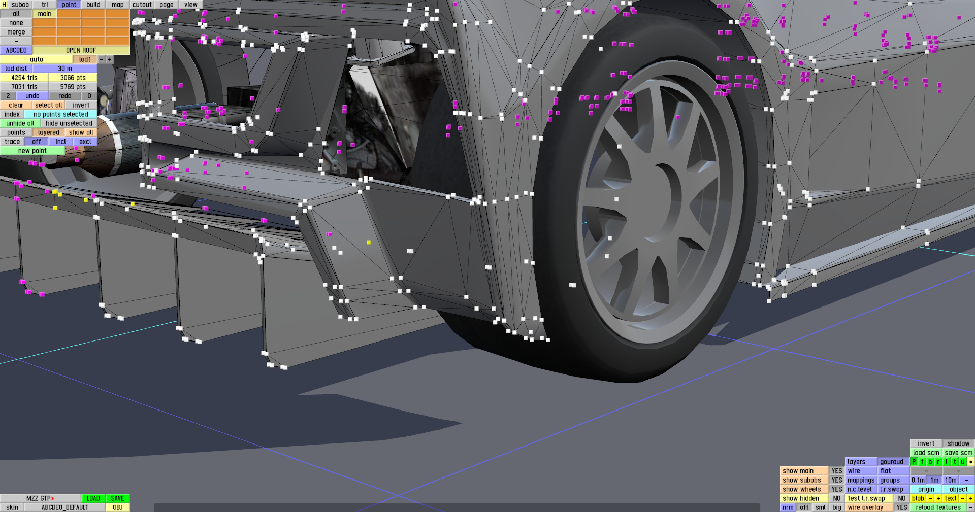
Task: Click the ABCDEO_DEFAULT skin name
Action: pyautogui.click(x=65, y=507)
